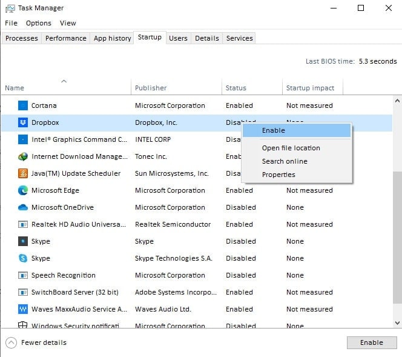
Task: Click the SwitchBoard Server icon
Action: click(23, 292)
